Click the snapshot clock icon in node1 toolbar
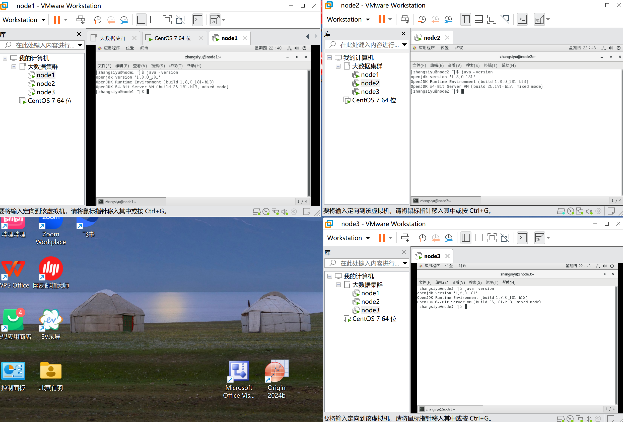The height and width of the screenshot is (422, 623). [98, 20]
